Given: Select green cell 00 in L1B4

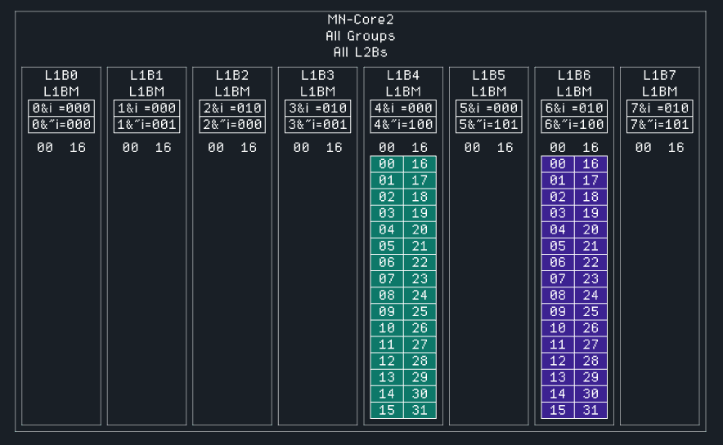Looking at the screenshot, I should [387, 164].
